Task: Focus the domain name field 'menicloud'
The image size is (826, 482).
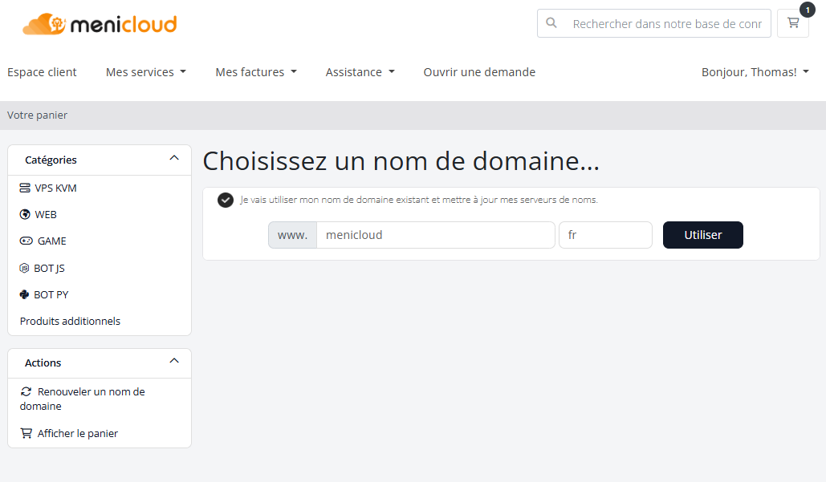Action: tap(436, 235)
